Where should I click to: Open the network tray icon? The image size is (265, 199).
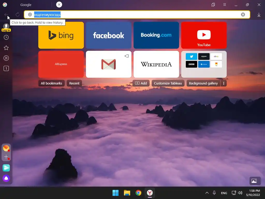click(234, 193)
